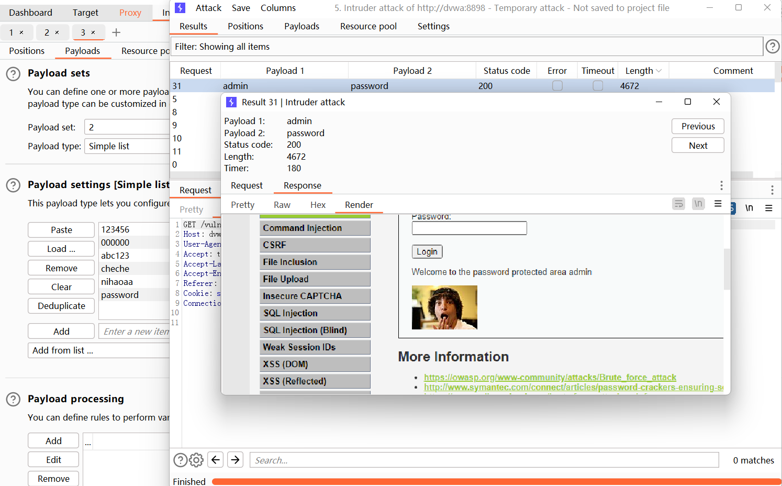This screenshot has height=486, width=782.
Task: Open Resource pool tab in attack window
Action: tap(368, 26)
